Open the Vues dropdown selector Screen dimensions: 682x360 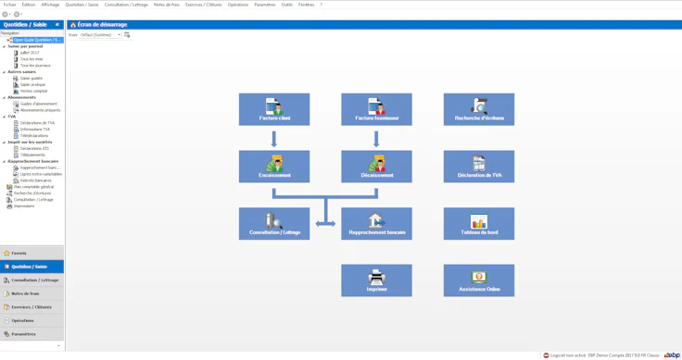pos(100,35)
